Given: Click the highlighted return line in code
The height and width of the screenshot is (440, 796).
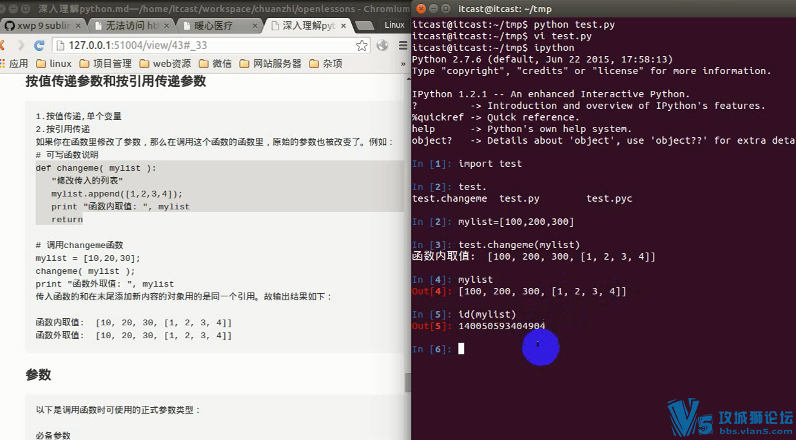Looking at the screenshot, I should [x=67, y=220].
